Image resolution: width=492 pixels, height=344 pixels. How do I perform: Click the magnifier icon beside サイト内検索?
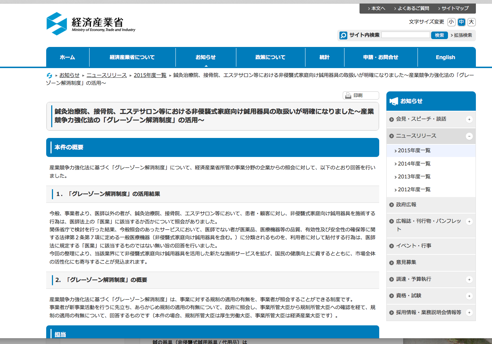coord(343,35)
